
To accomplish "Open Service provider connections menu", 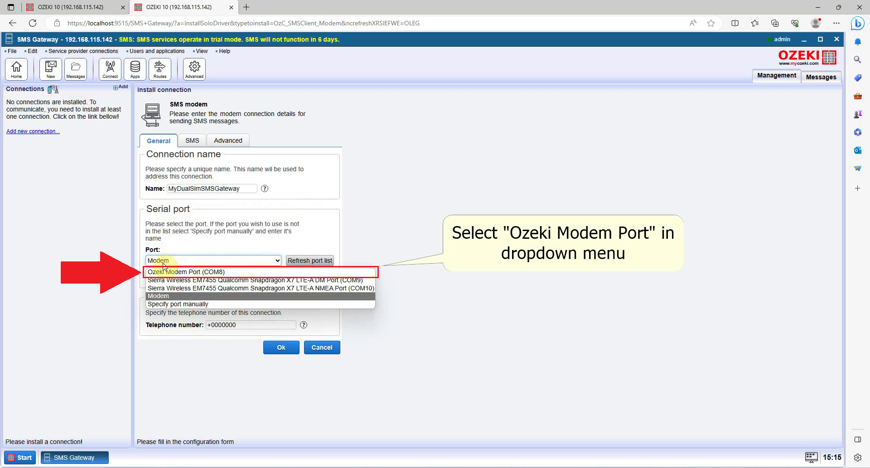I will pyautogui.click(x=83, y=51).
